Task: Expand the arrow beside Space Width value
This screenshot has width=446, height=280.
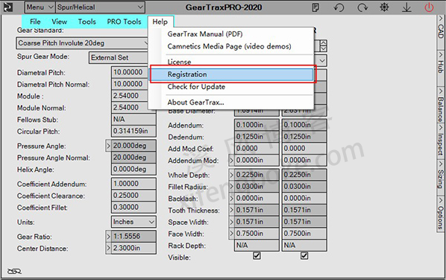Action: [231, 222]
